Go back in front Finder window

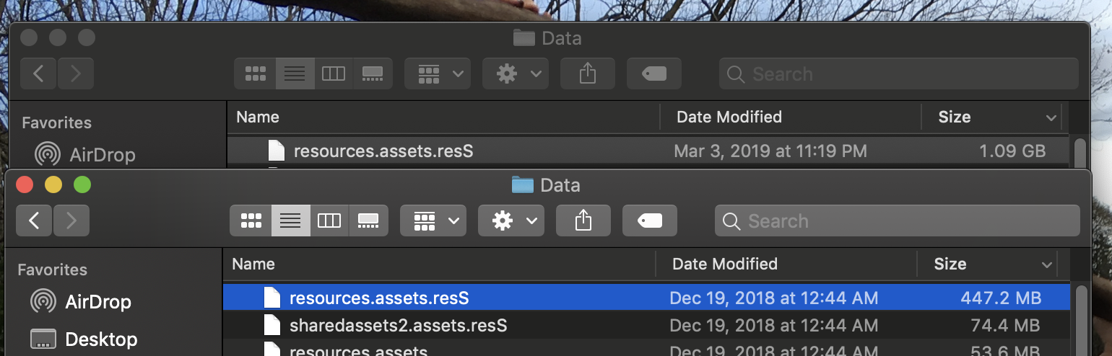coord(34,221)
